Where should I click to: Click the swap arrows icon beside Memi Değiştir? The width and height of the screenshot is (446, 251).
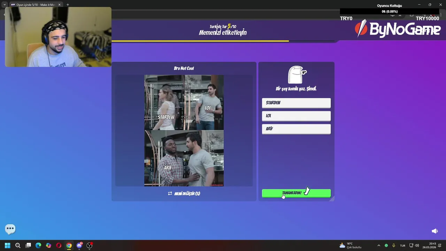pyautogui.click(x=170, y=193)
